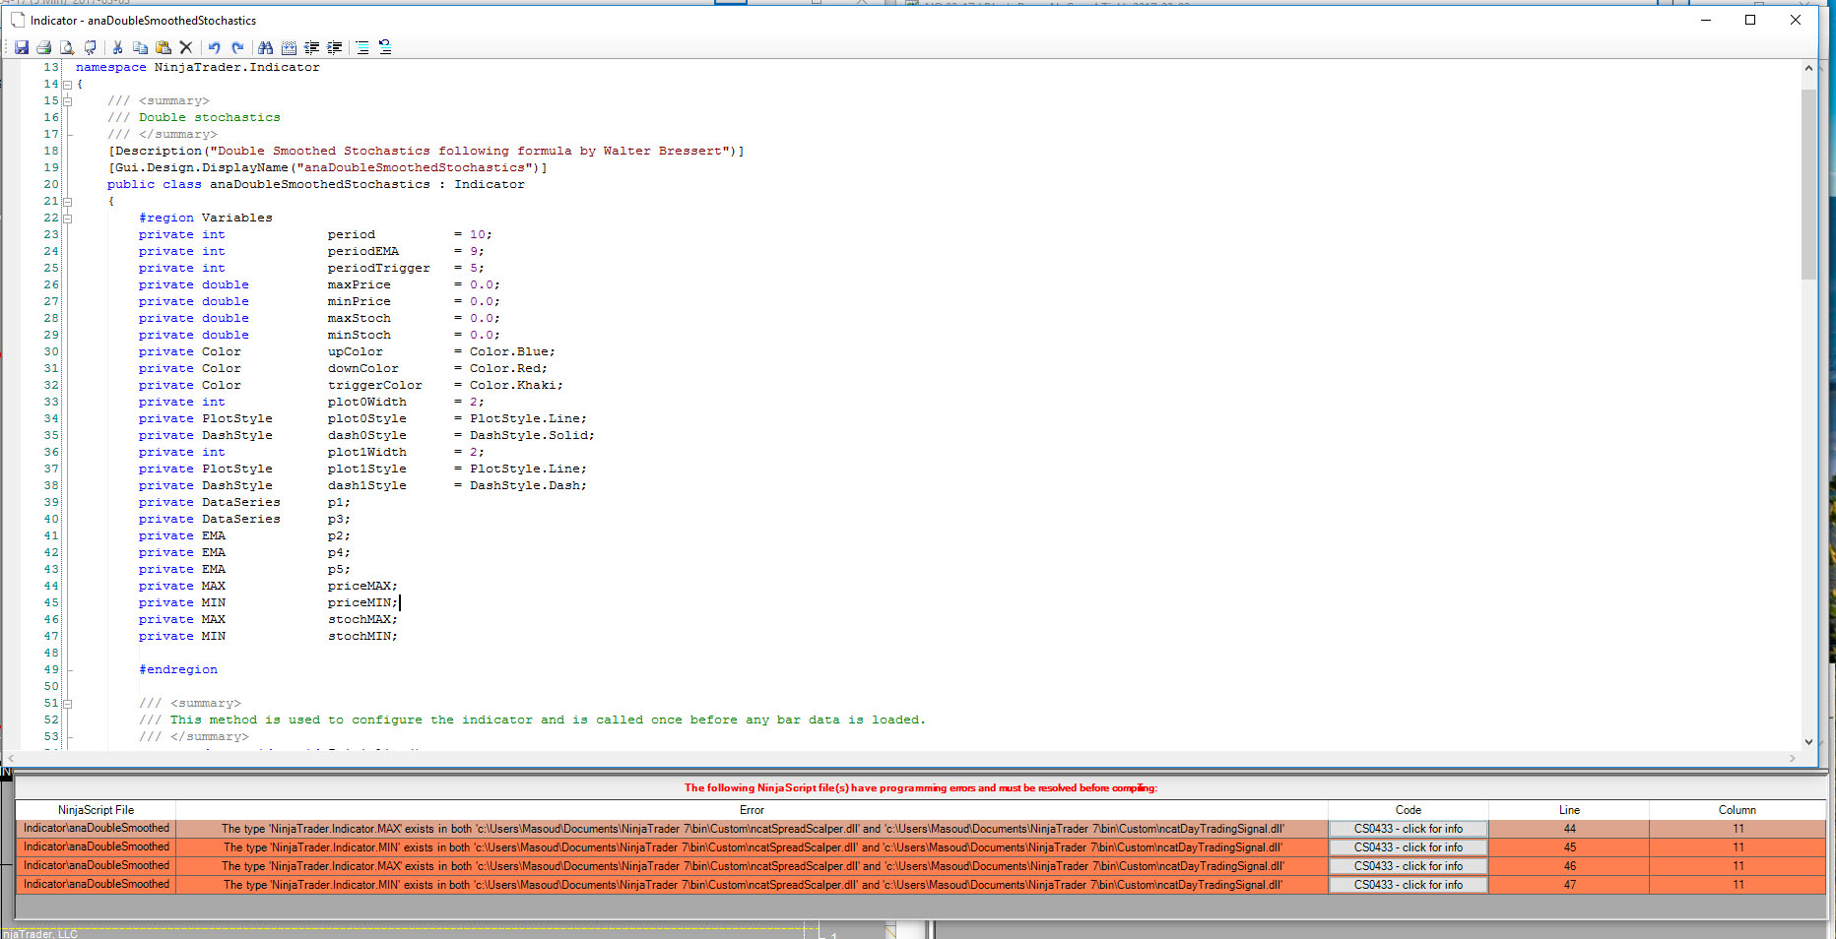
Task: Place cursor on 'stochMIN;' at line 47
Action: 362,637
